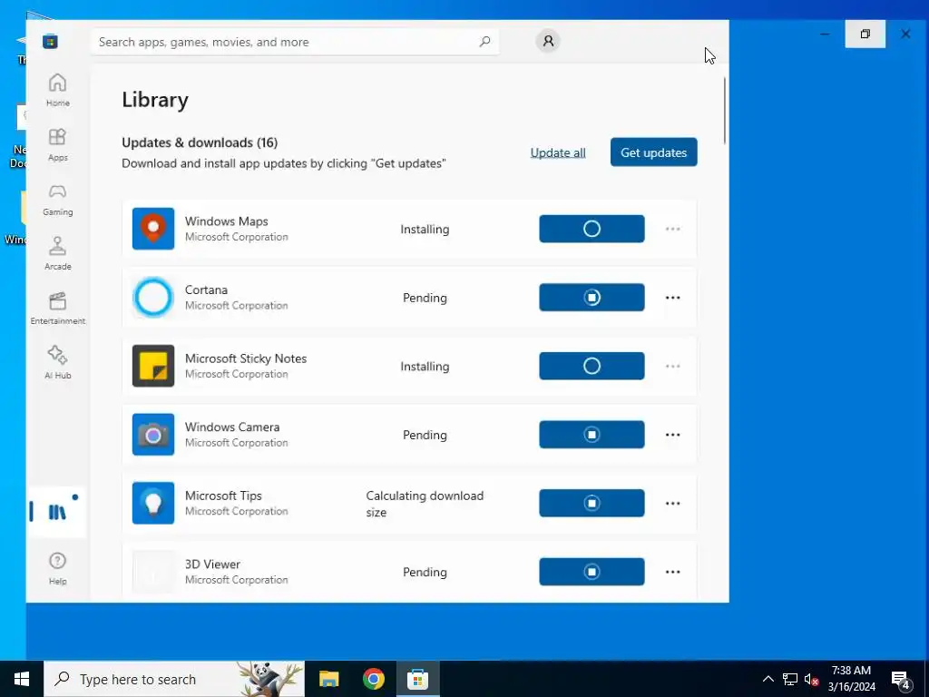The image size is (929, 697).
Task: Open Help in the sidebar
Action: click(x=57, y=568)
